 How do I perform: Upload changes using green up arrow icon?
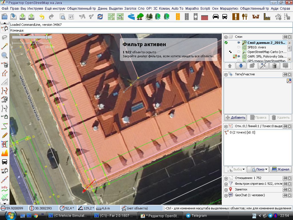point(31,17)
